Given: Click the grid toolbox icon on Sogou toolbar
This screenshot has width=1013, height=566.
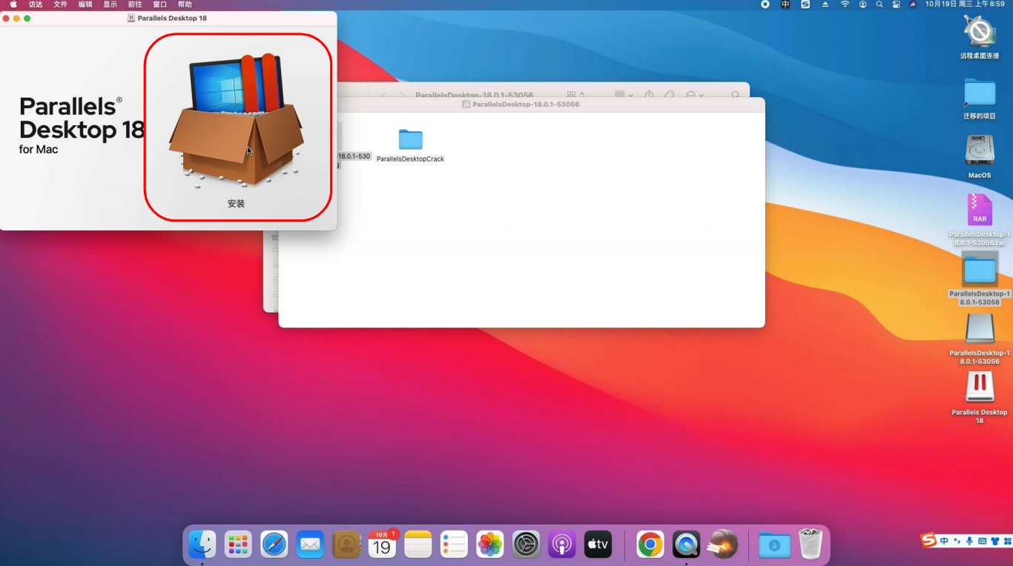Looking at the screenshot, I should tap(1006, 542).
